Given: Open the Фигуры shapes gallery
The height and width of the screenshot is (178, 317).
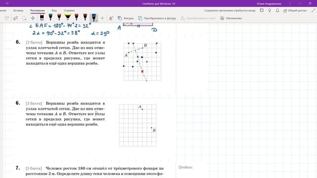Looking at the screenshot, I should [x=125, y=18].
